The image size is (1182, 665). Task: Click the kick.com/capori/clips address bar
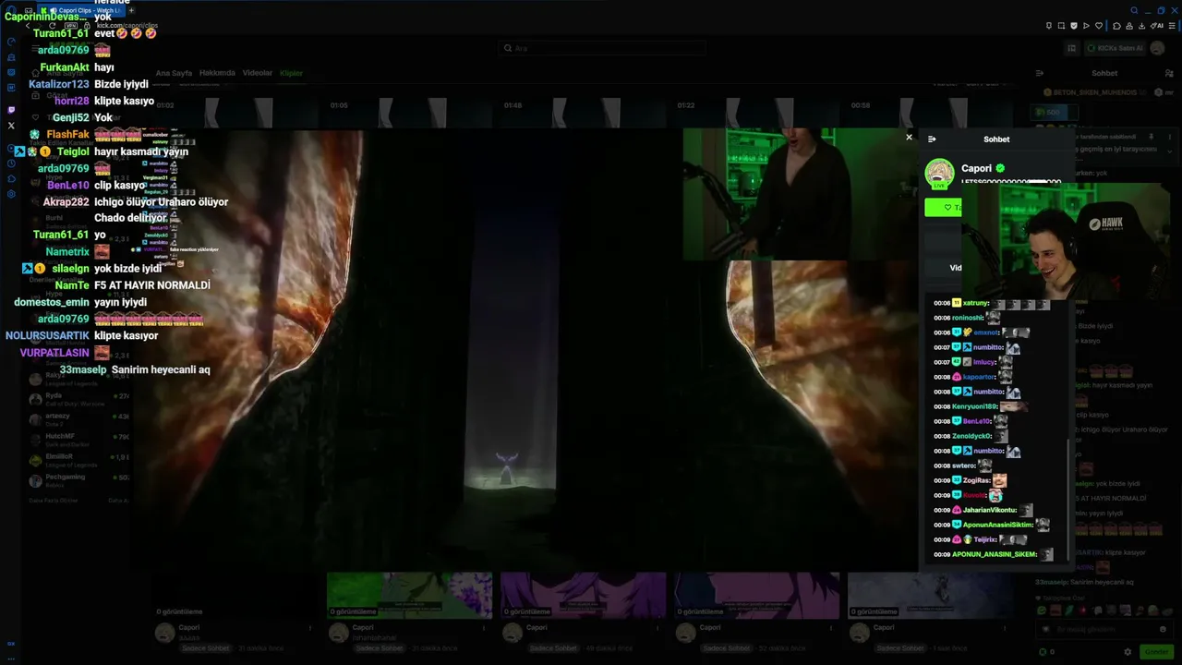(127, 26)
